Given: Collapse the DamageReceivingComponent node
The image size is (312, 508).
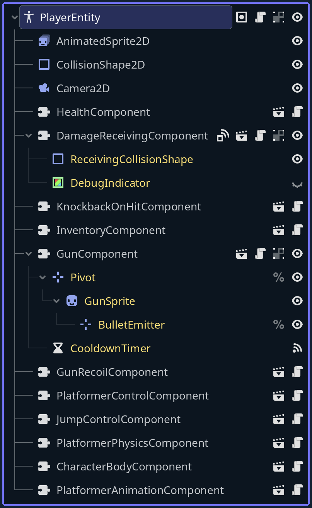Looking at the screenshot, I should [28, 136].
